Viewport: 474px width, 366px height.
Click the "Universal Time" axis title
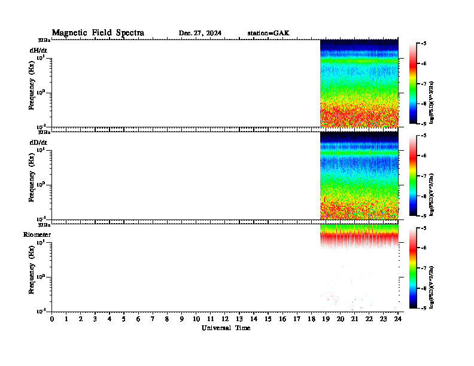[x=226, y=328]
